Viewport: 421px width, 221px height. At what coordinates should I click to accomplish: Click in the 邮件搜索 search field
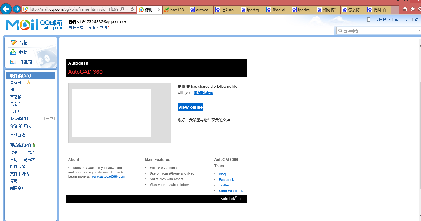click(379, 31)
